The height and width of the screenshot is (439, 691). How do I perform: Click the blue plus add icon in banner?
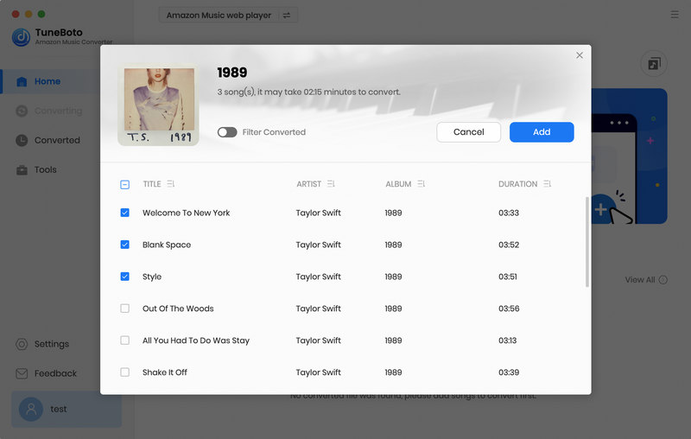(x=600, y=209)
